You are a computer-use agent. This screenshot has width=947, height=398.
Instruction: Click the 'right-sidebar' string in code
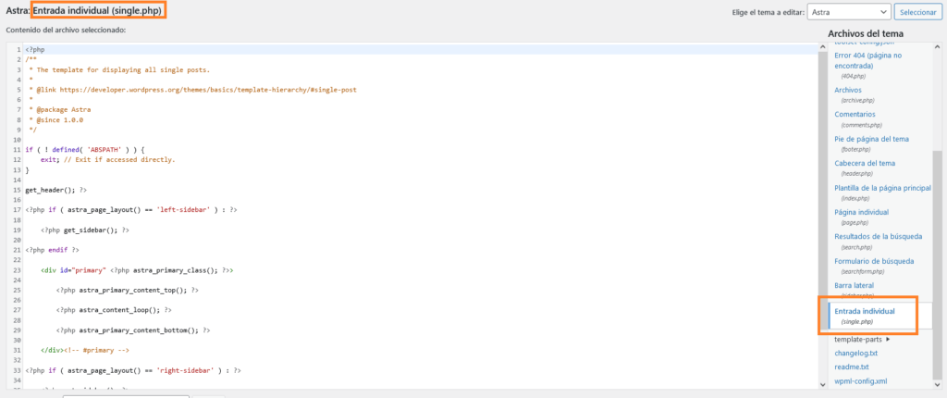click(x=185, y=370)
